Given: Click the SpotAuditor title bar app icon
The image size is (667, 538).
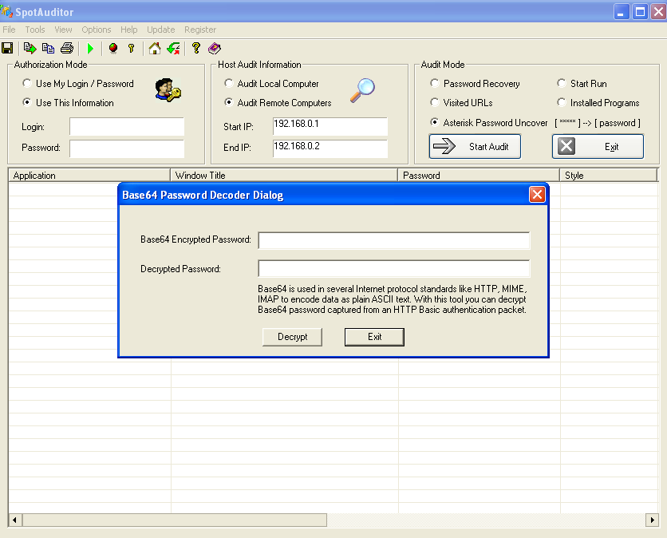Looking at the screenshot, I should click(6, 11).
